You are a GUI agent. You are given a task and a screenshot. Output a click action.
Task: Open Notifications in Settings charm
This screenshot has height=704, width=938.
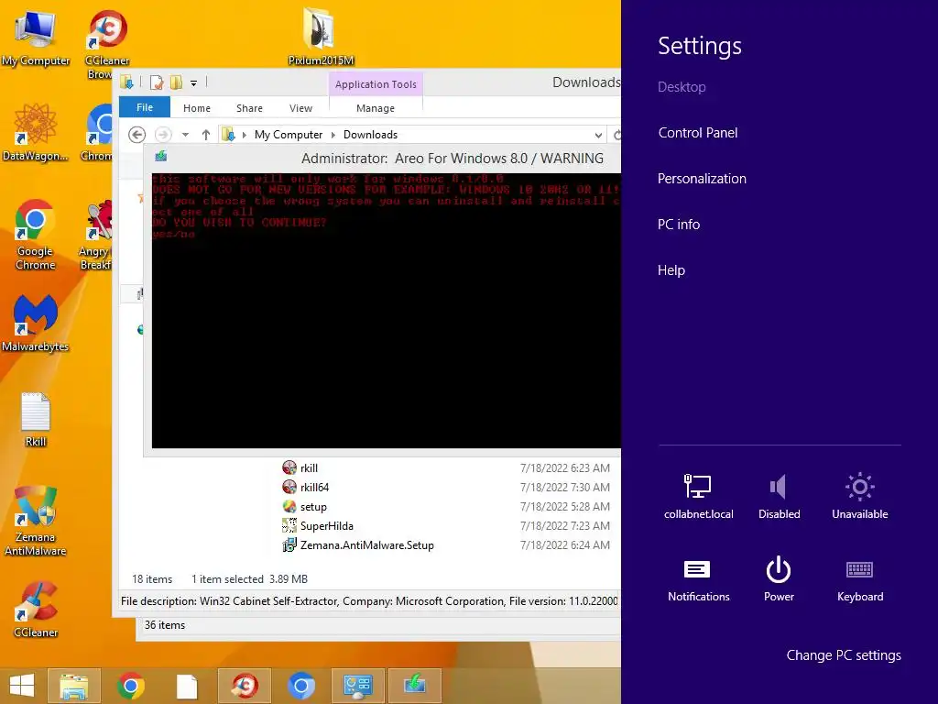pos(698,579)
